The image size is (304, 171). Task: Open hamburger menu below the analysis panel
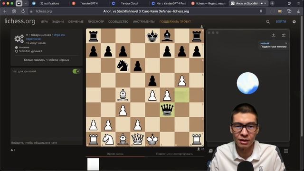pyautogui.click(x=286, y=151)
